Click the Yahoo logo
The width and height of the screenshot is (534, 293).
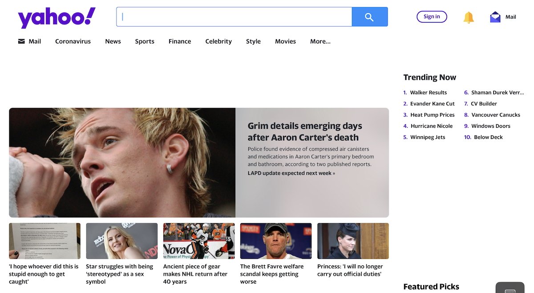(x=57, y=18)
